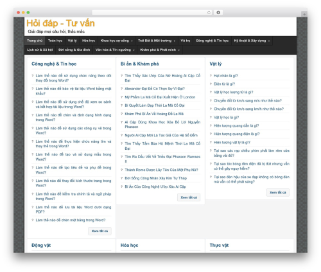Open the Hỏi đáp - Tư vấn site title
The height and width of the screenshot is (272, 321).
(x=60, y=23)
